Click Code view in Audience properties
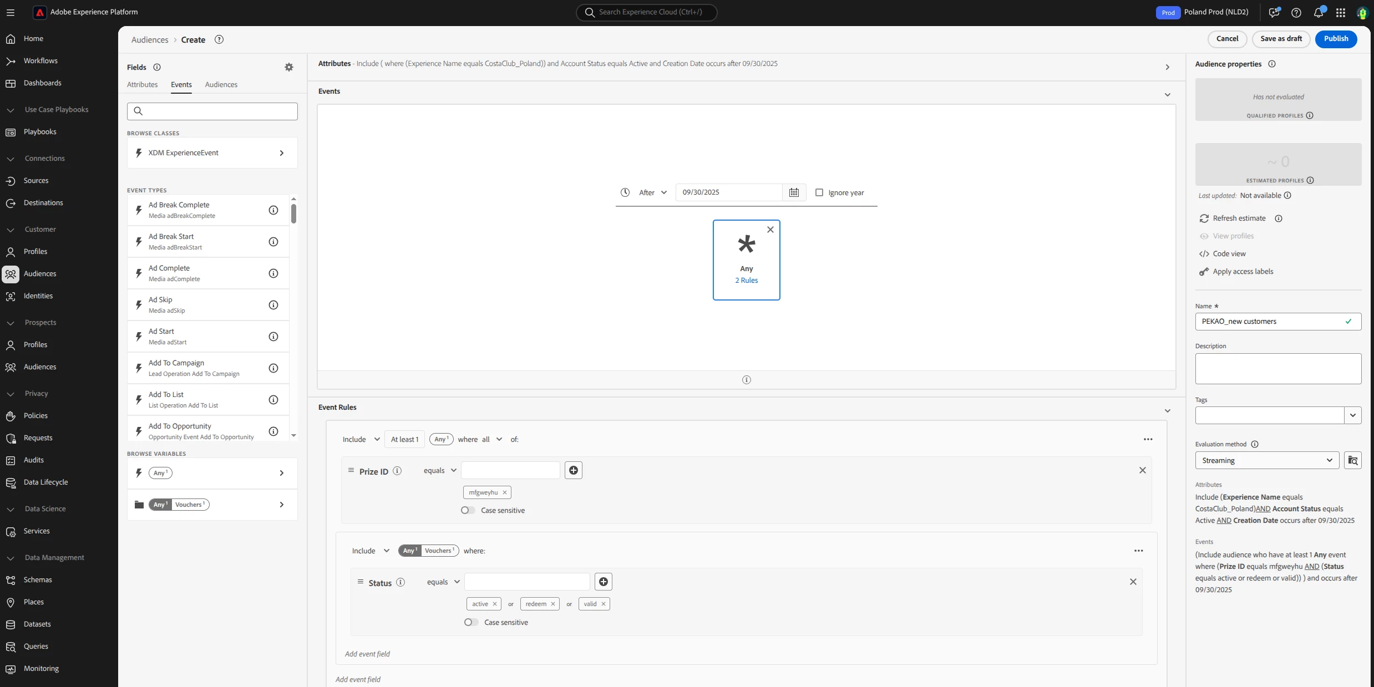1374x687 pixels. [x=1229, y=253]
